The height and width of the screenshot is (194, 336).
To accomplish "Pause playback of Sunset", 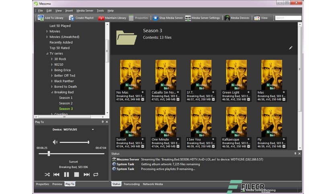I will coord(66,174).
